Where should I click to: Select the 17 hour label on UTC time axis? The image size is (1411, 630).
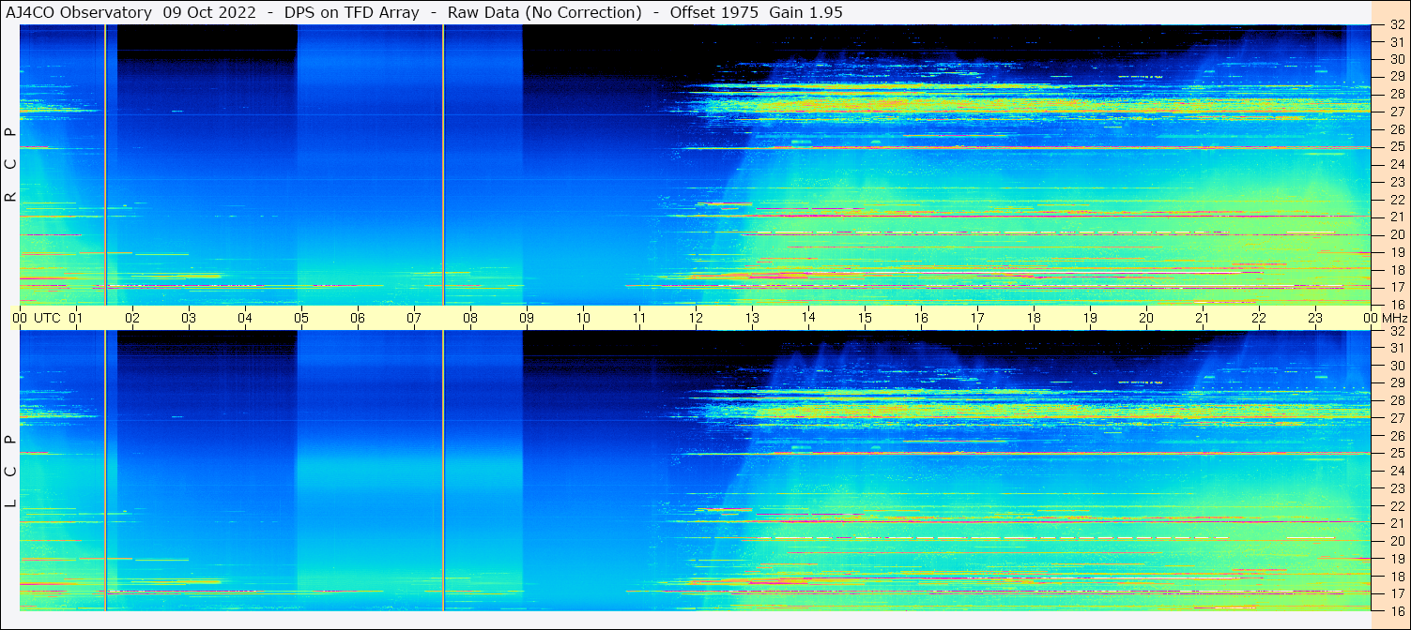pyautogui.click(x=977, y=318)
